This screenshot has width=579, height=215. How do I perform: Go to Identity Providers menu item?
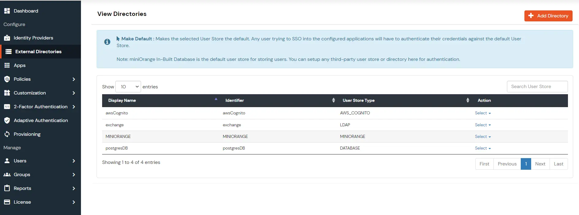point(40,38)
